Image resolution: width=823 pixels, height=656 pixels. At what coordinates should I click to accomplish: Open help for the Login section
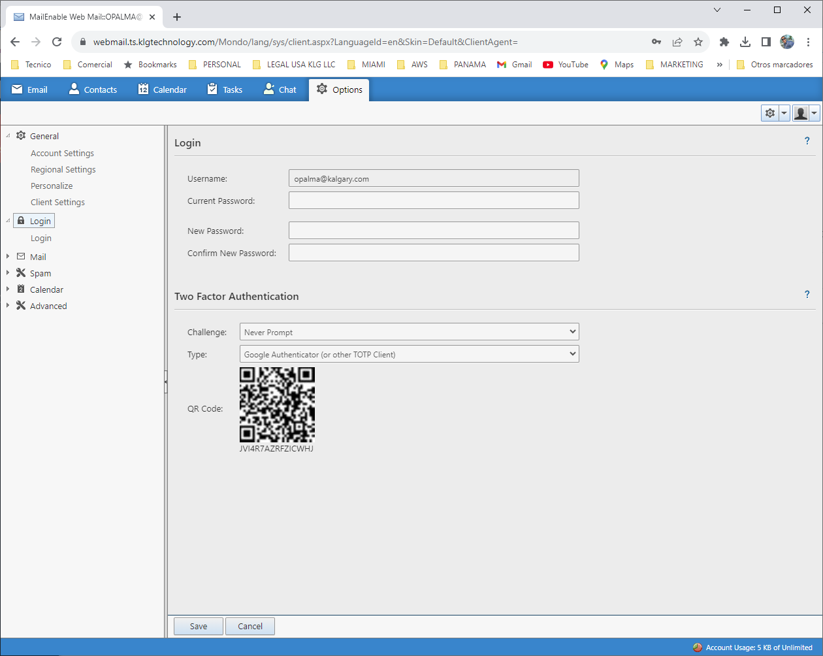coord(807,141)
